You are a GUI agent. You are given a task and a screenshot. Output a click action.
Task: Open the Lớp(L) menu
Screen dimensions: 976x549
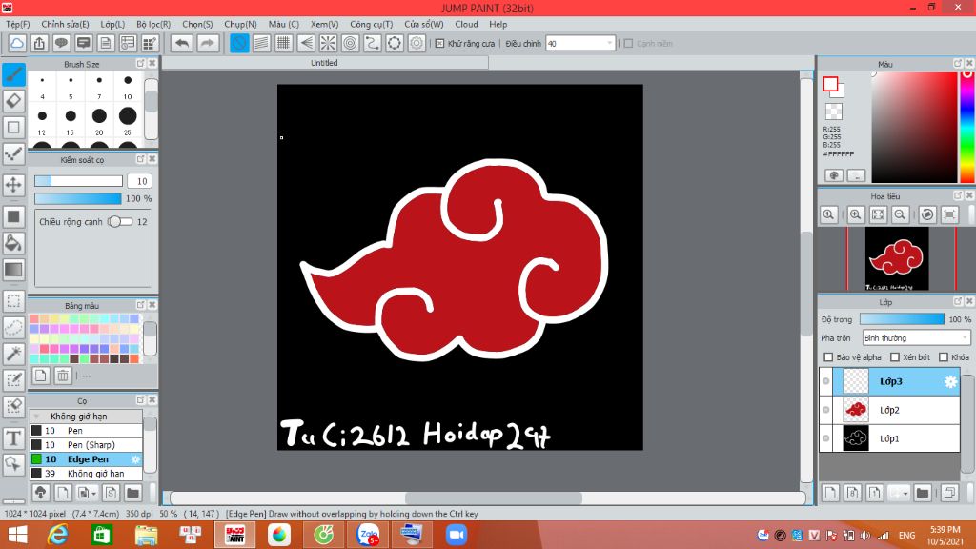tap(112, 24)
